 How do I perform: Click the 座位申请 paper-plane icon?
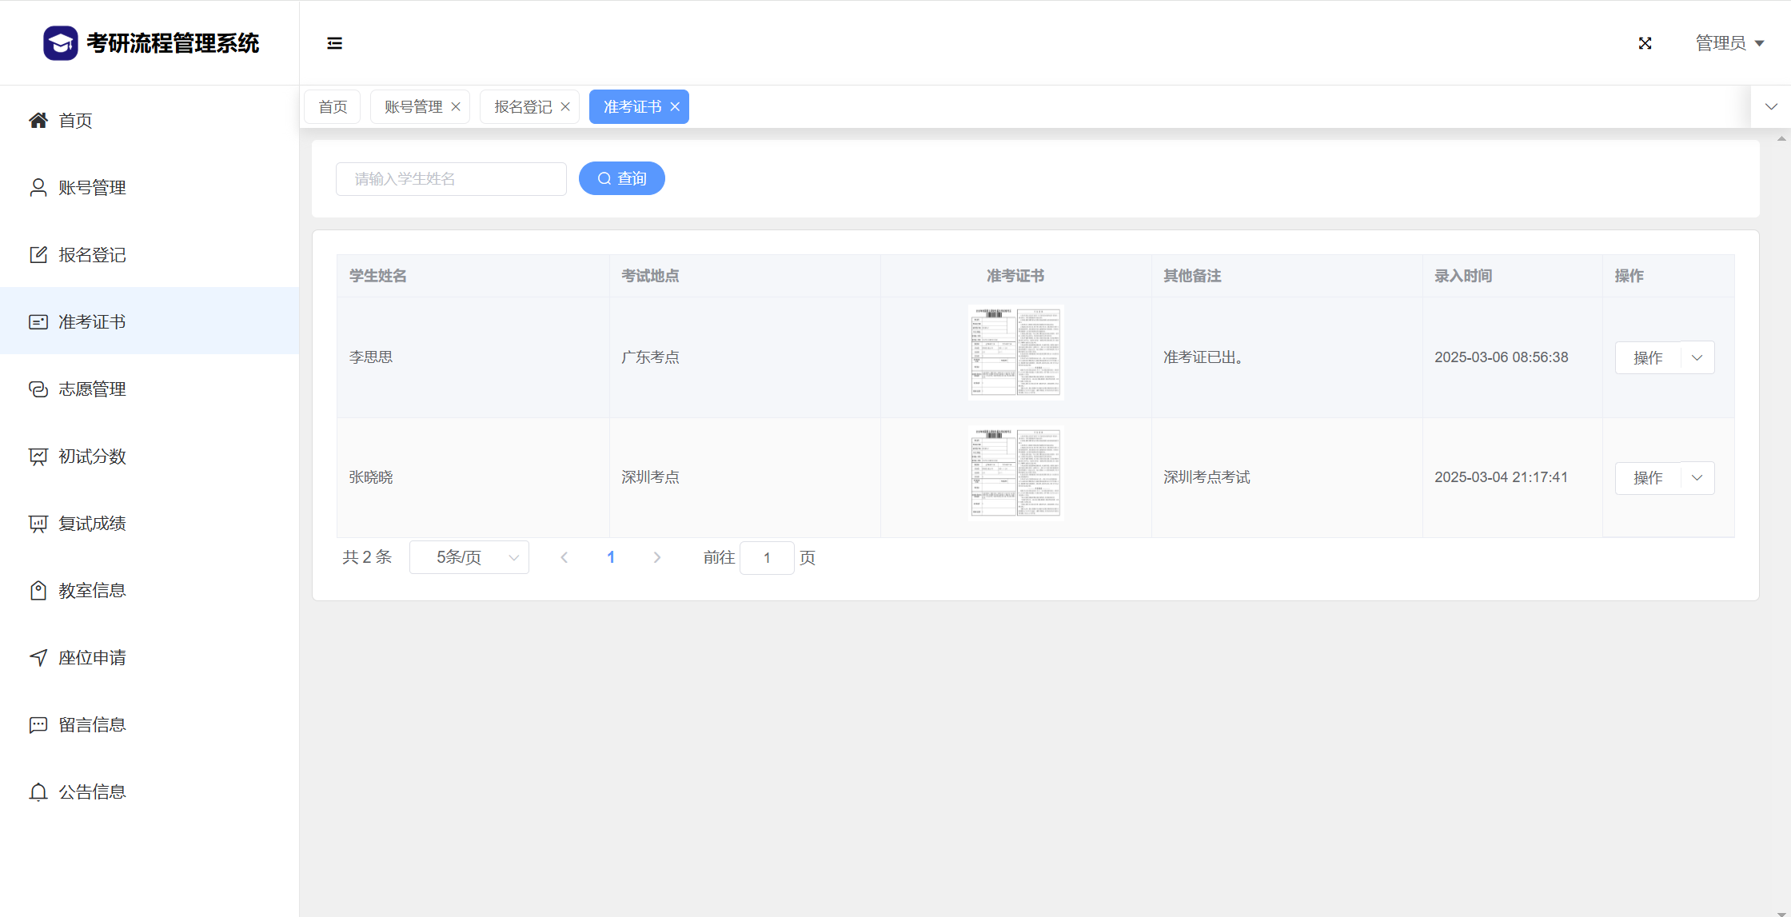[x=38, y=658]
